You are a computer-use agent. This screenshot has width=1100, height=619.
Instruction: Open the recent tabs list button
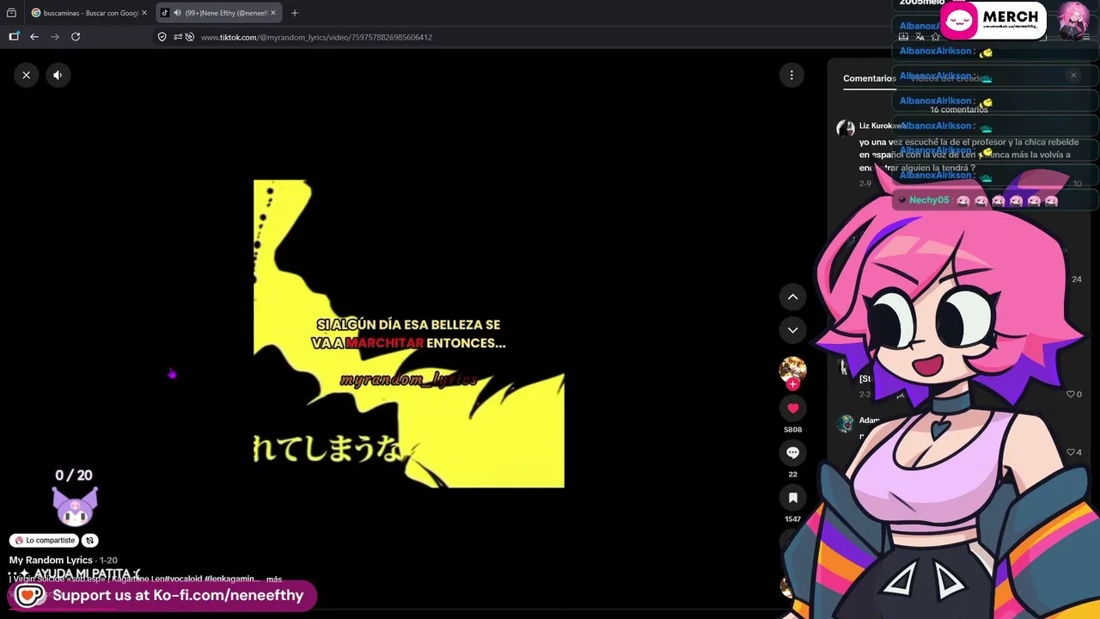(x=11, y=13)
